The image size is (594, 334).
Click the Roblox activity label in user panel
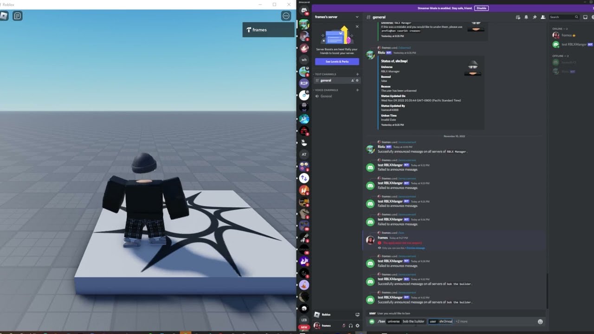coord(326,315)
